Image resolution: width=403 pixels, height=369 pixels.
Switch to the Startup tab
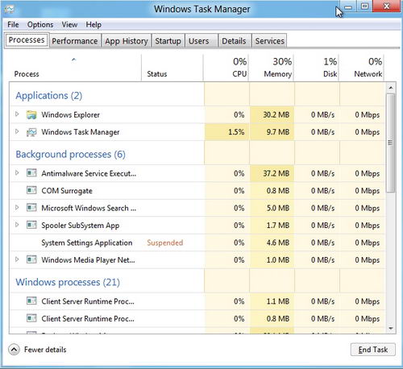click(x=168, y=41)
